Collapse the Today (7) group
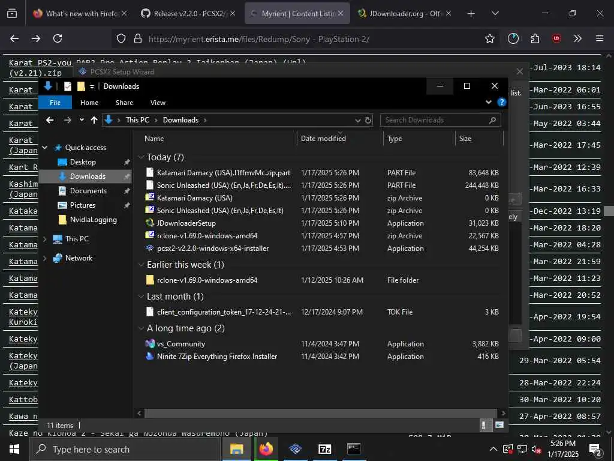 [142, 157]
